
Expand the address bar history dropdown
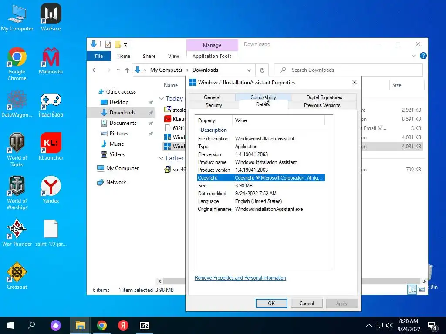[249, 70]
